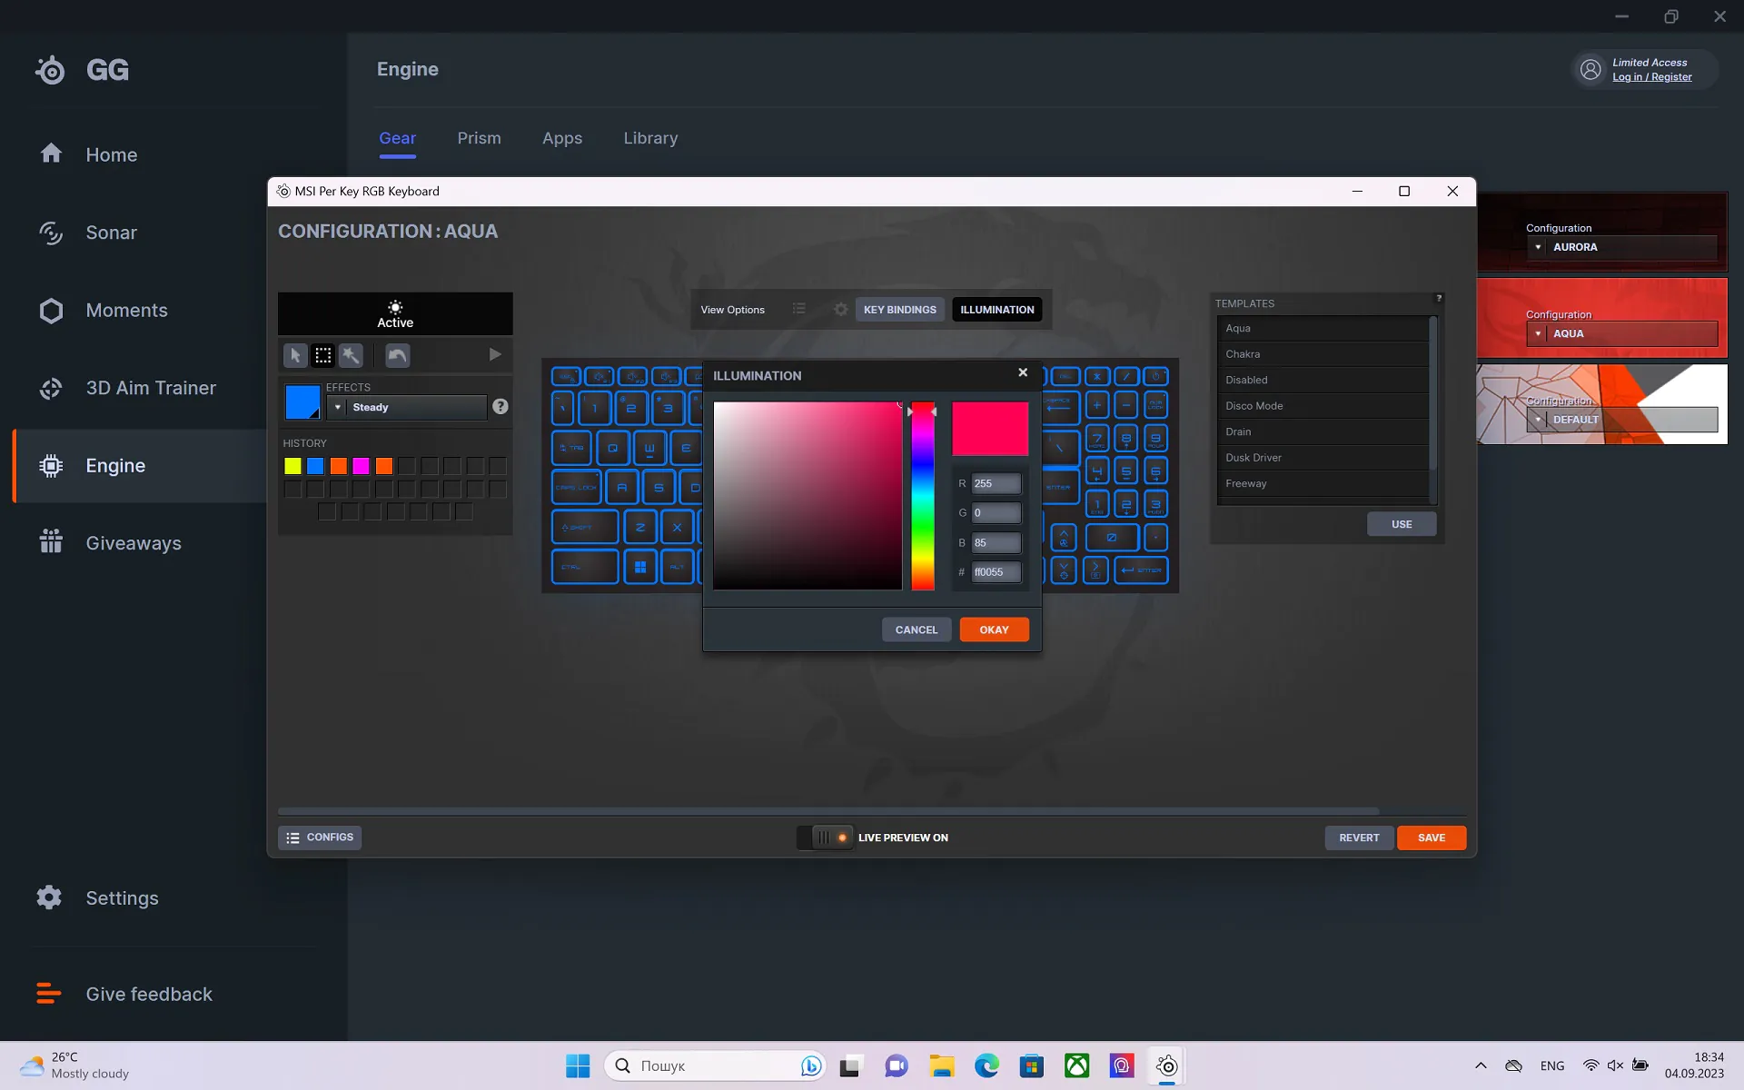Click the Windows key on the keyboard layout

coord(640,567)
